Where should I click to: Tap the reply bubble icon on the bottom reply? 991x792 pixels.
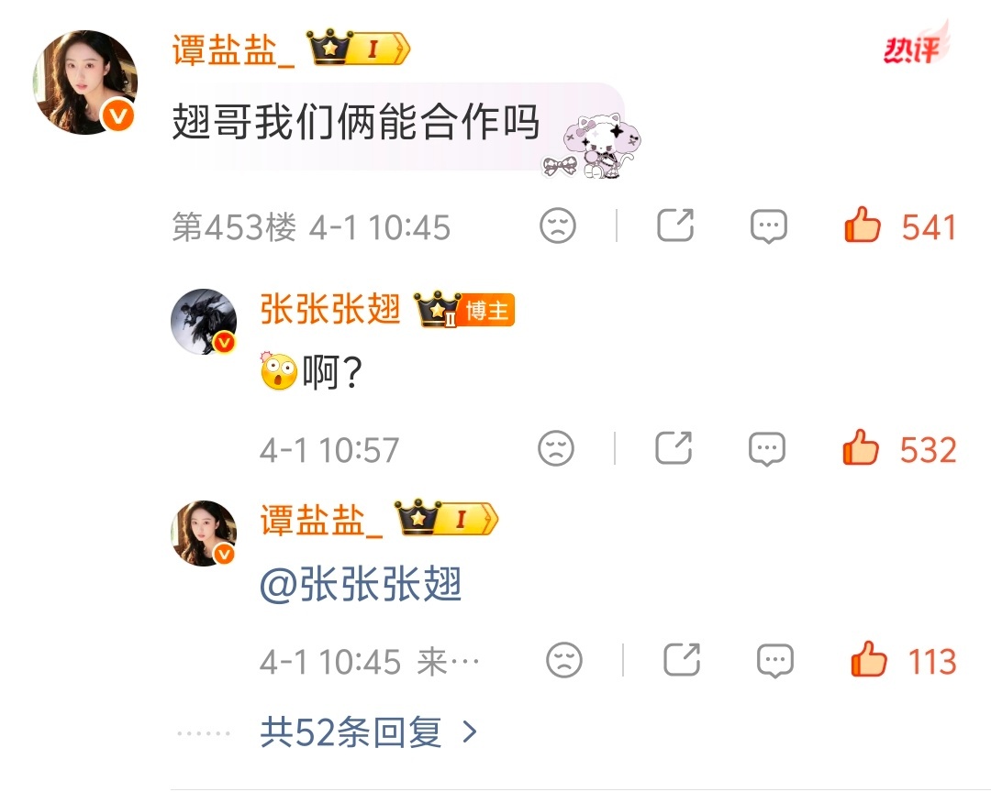(x=774, y=661)
